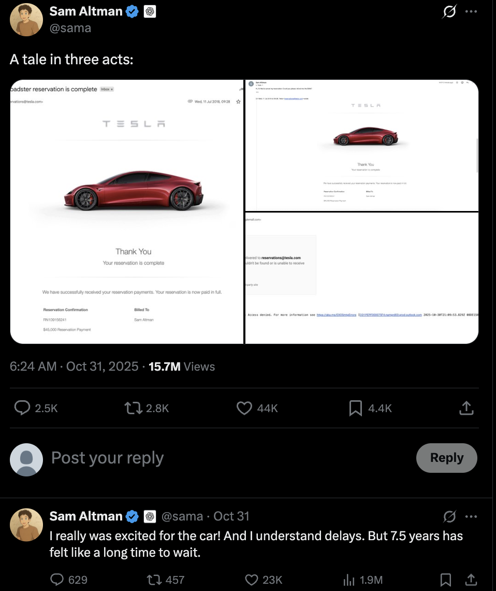Open Sam Altman's profile avatar at top
Image resolution: width=496 pixels, height=591 pixels.
[26, 19]
